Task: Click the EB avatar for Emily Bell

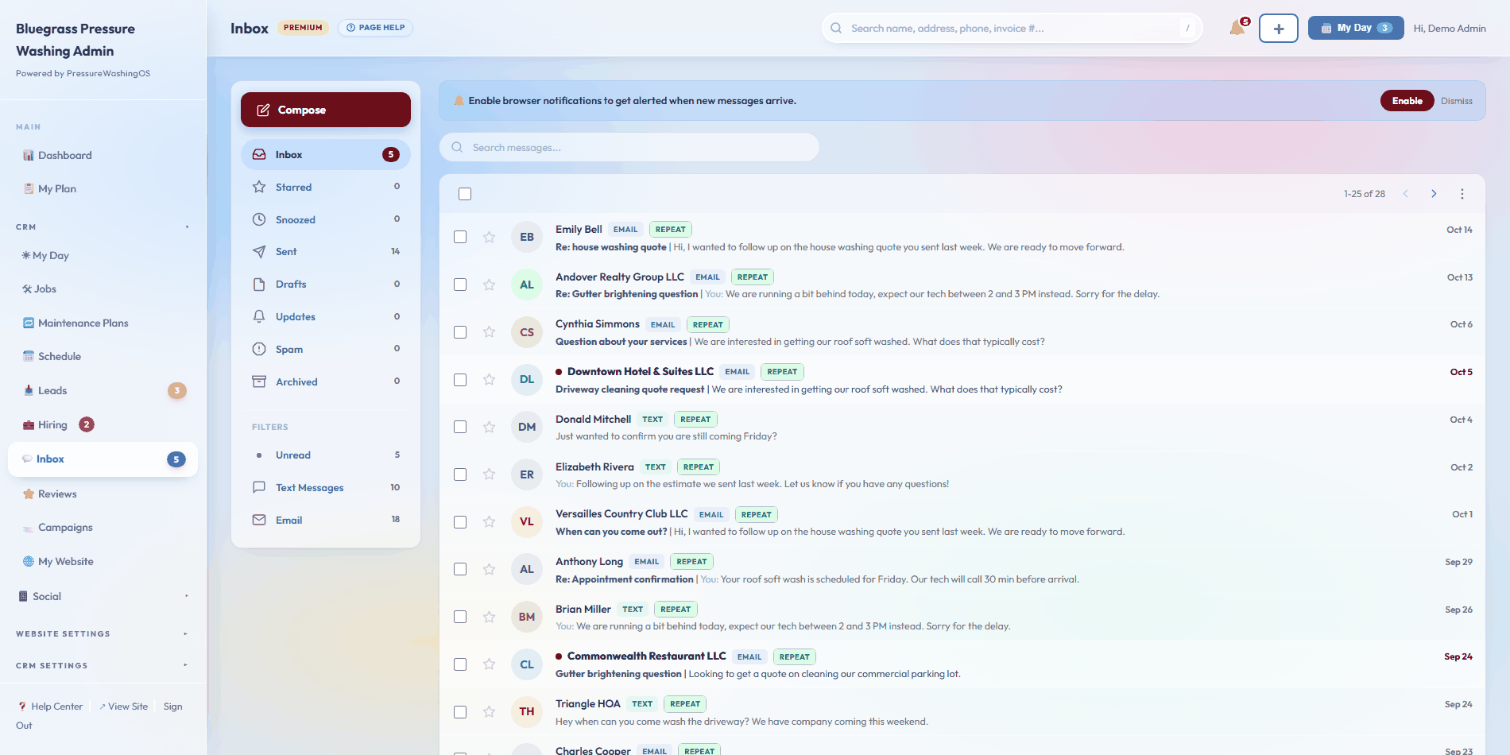Action: pyautogui.click(x=527, y=237)
